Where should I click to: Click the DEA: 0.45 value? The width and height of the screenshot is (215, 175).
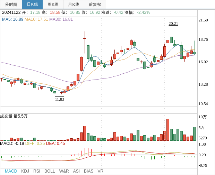pos(55,144)
